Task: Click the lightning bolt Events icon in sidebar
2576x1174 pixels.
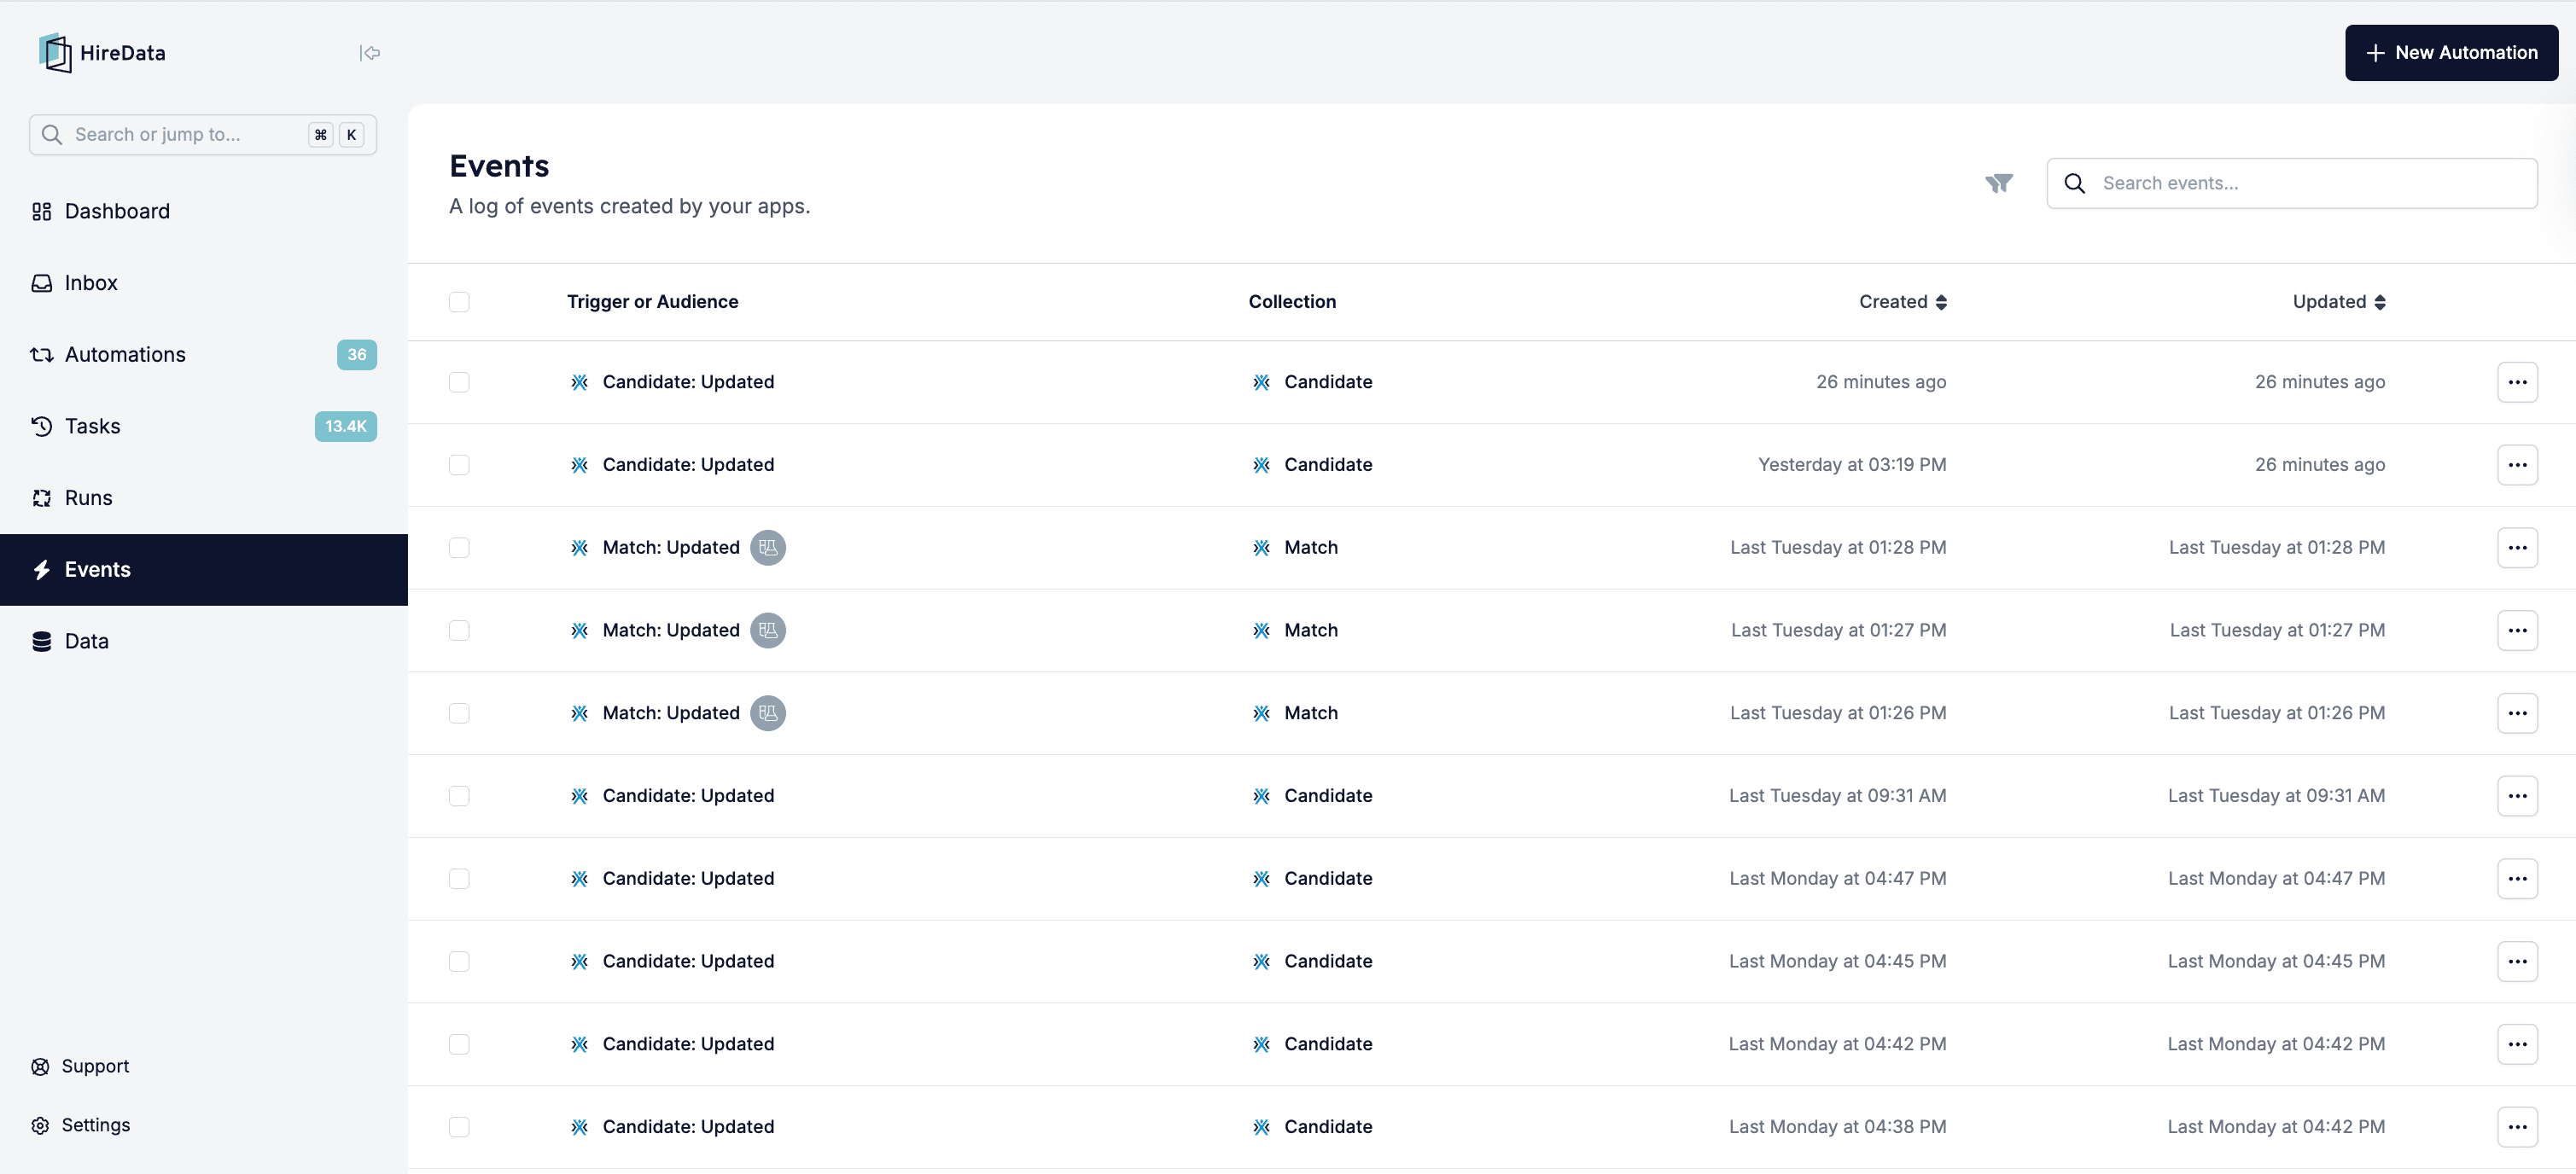Action: pyautogui.click(x=41, y=570)
